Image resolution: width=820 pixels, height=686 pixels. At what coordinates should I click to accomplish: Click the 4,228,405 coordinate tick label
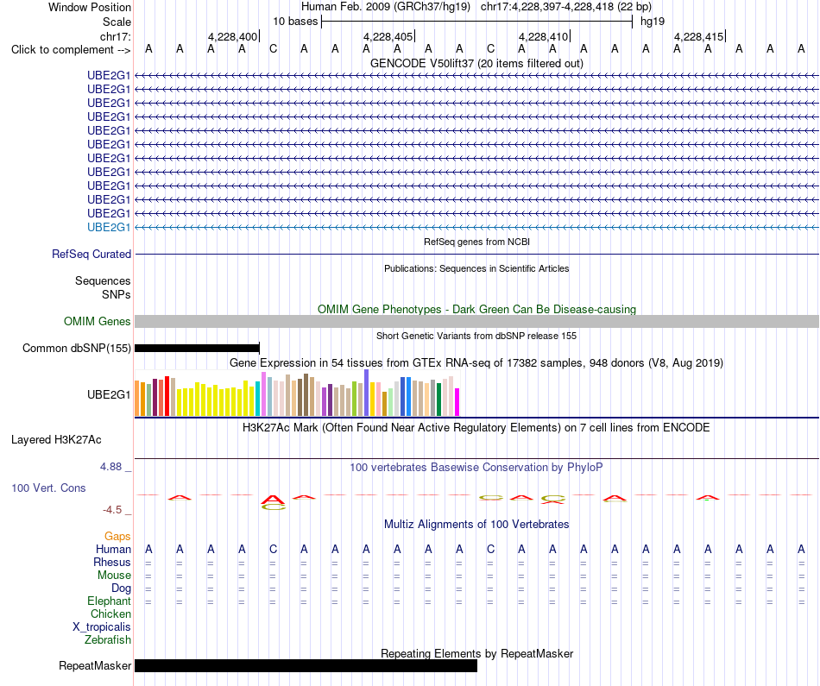(388, 36)
